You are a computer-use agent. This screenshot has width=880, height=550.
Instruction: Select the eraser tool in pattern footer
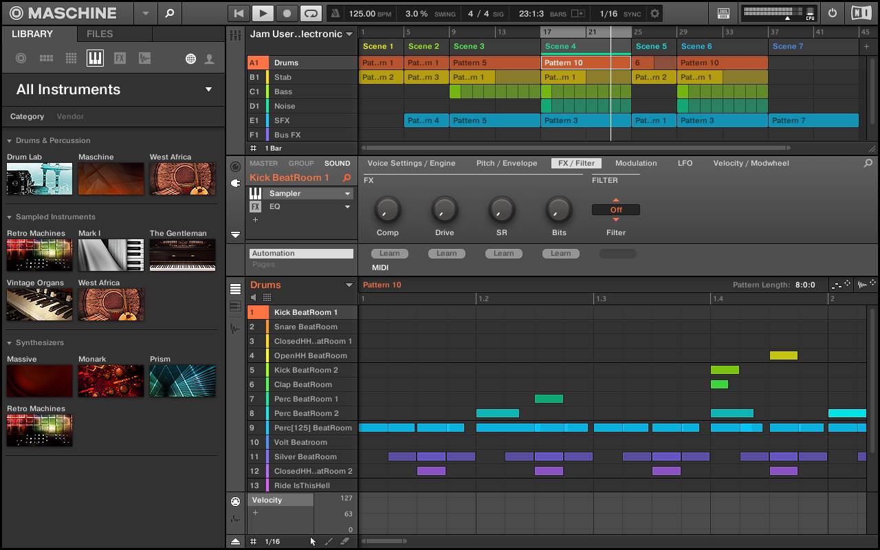[345, 542]
